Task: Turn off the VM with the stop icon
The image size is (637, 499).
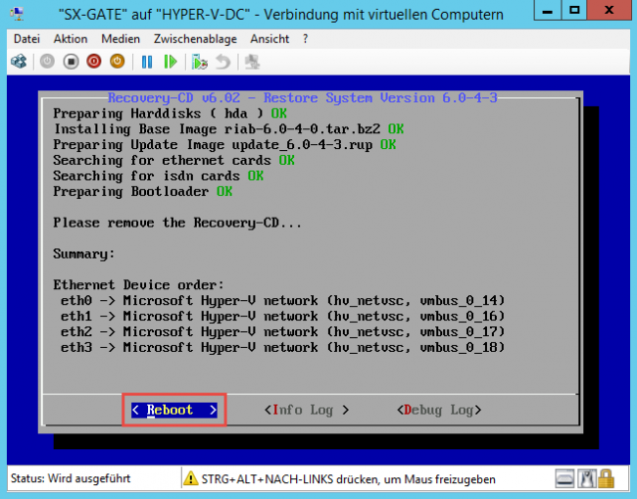Action: click(x=71, y=61)
